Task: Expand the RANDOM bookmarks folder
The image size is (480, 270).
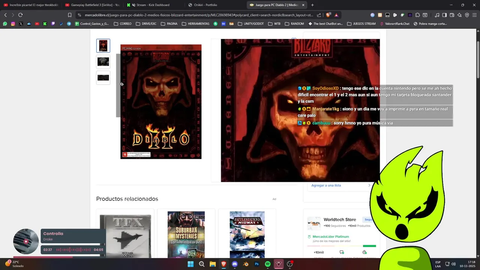Action: point(294,24)
